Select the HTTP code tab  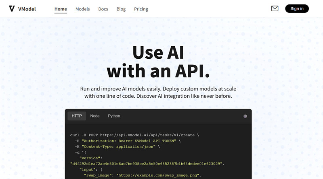77,116
